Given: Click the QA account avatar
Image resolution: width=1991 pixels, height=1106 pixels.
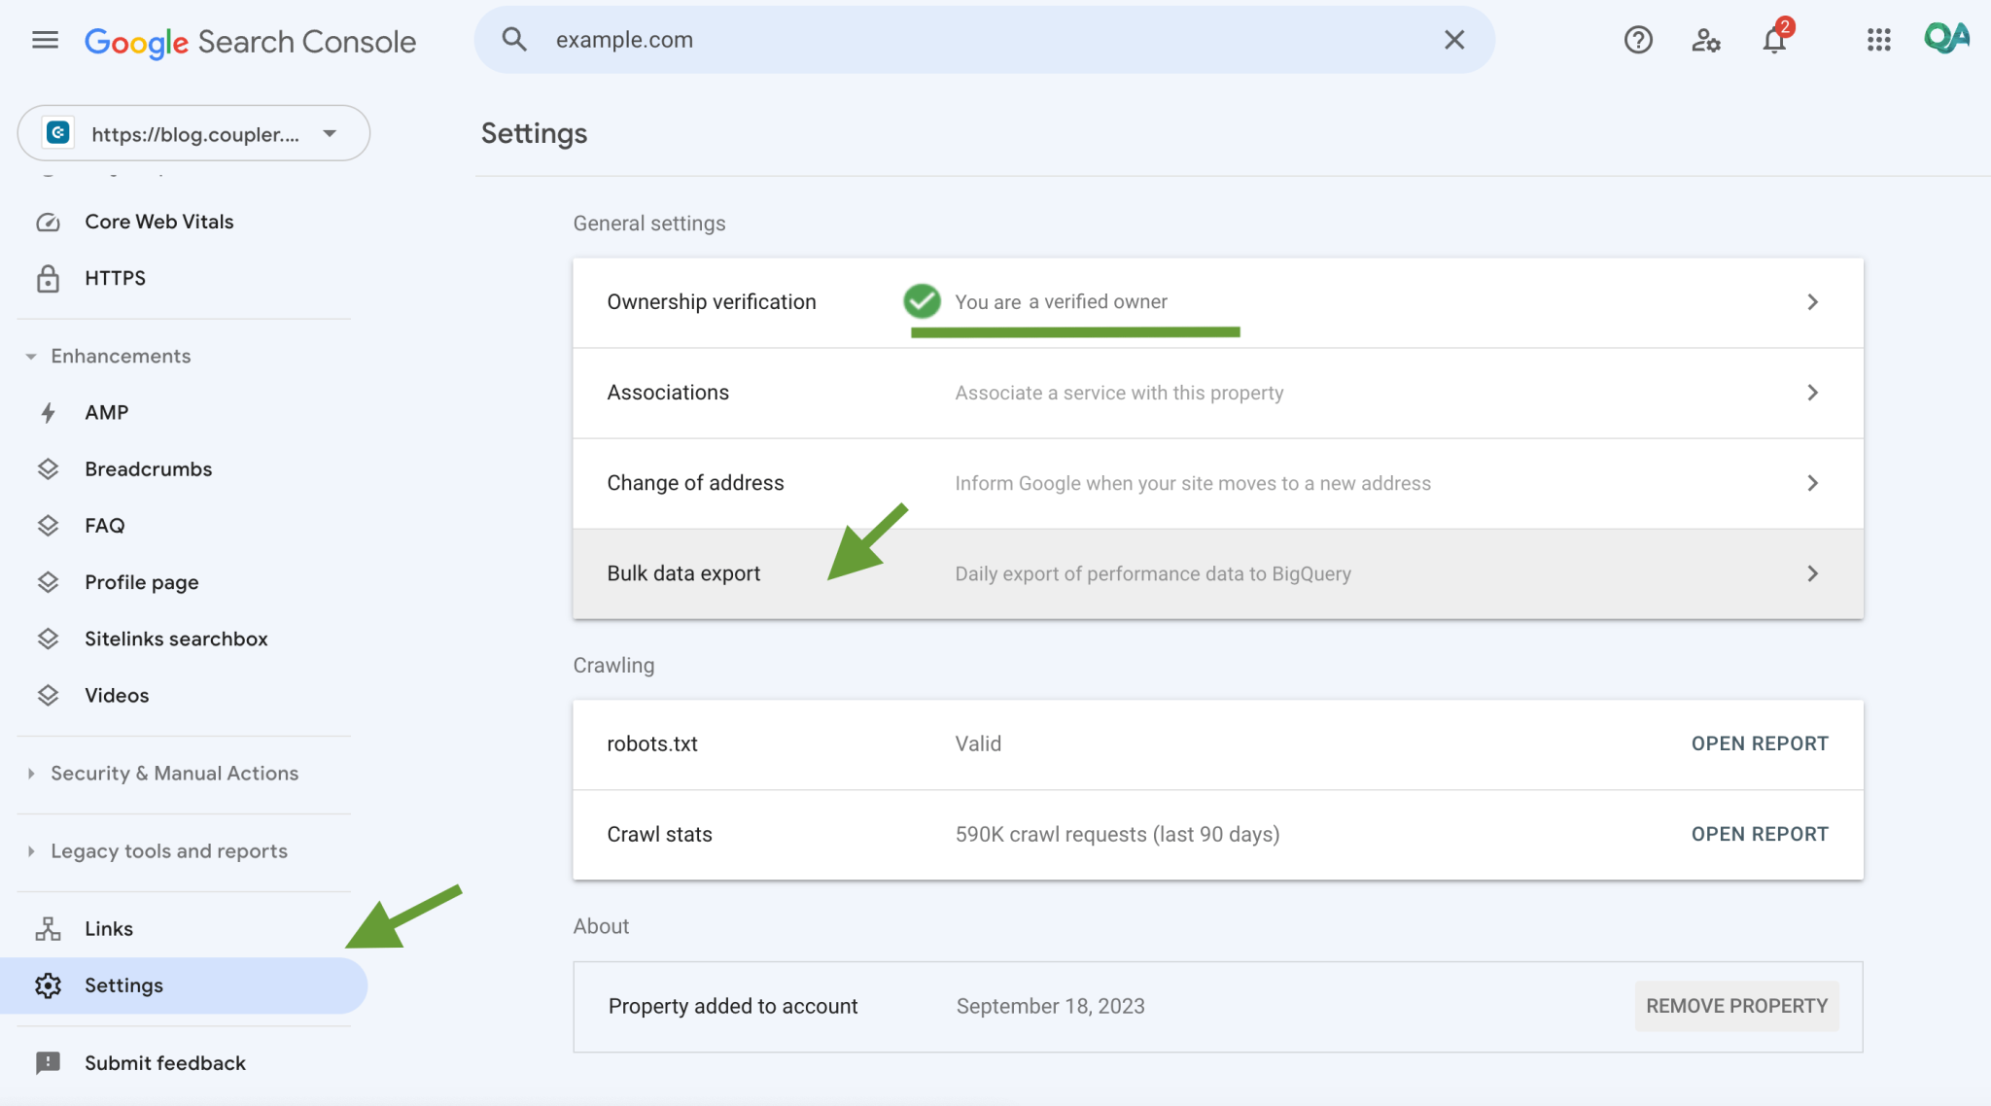Looking at the screenshot, I should coord(1946,39).
